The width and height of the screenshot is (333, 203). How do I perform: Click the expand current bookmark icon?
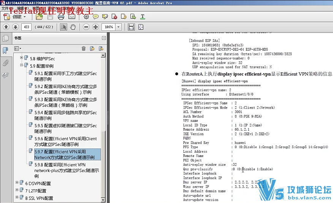click(101, 48)
